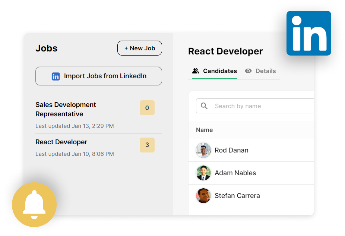Click the Name column header
This screenshot has height=236, width=345.
[205, 130]
